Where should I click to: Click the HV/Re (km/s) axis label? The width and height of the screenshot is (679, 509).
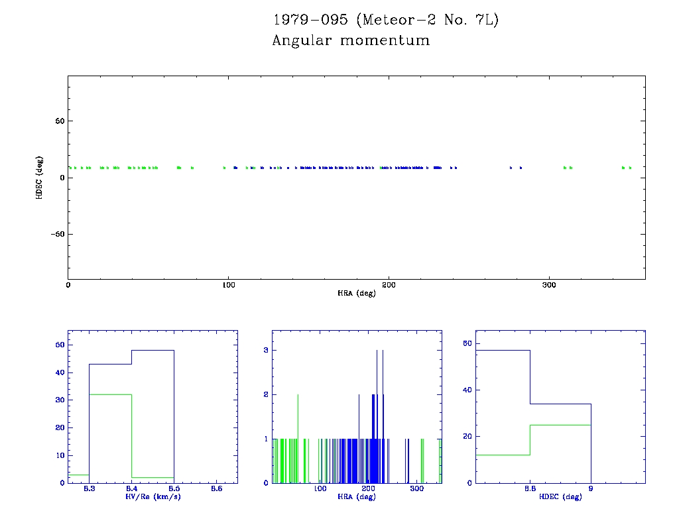153,496
